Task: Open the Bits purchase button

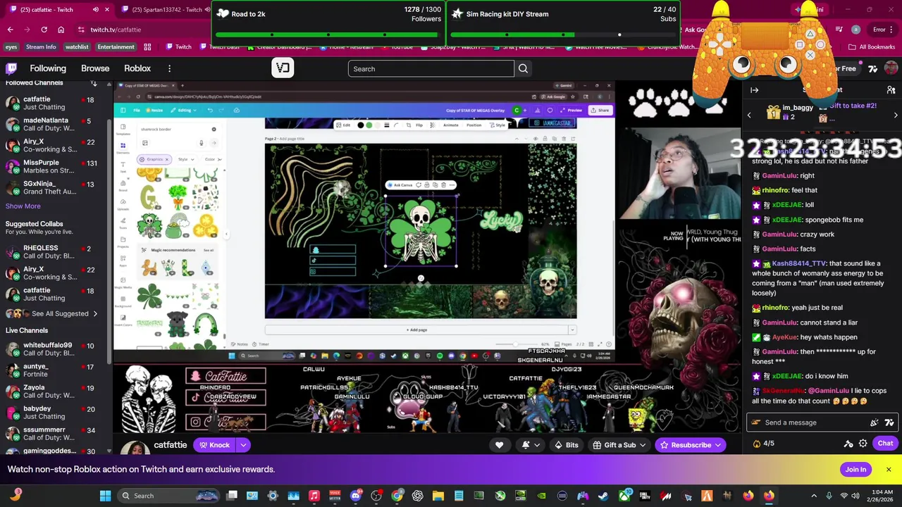Action: tap(566, 445)
